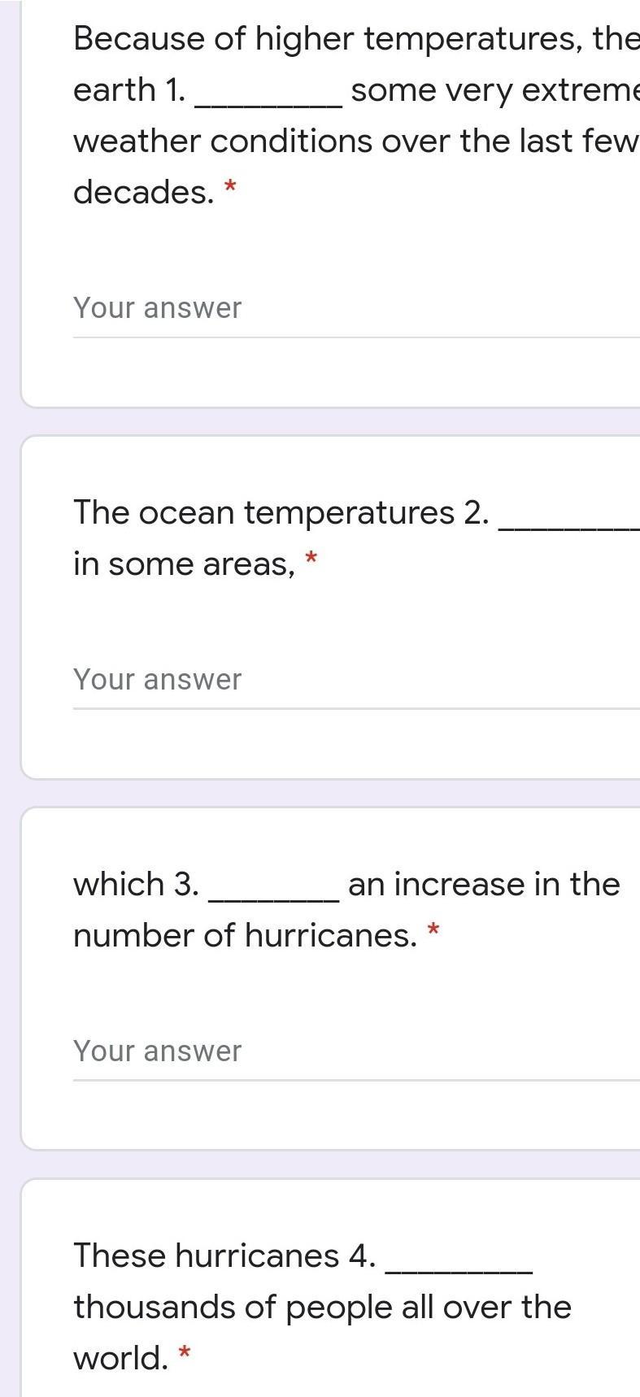Click the 'These hurricanes 4.' text
Screen dimensions: 640x1397
tap(224, 1256)
